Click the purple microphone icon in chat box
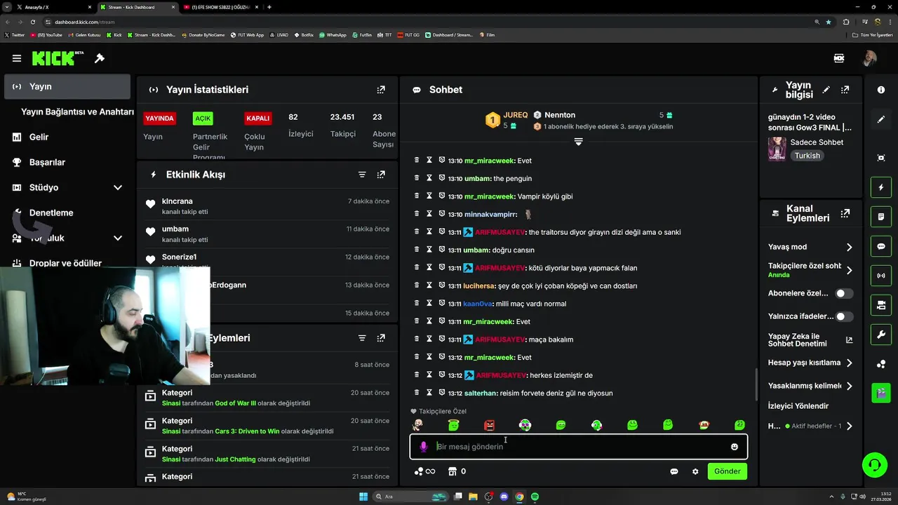The width and height of the screenshot is (898, 505). pos(423,447)
